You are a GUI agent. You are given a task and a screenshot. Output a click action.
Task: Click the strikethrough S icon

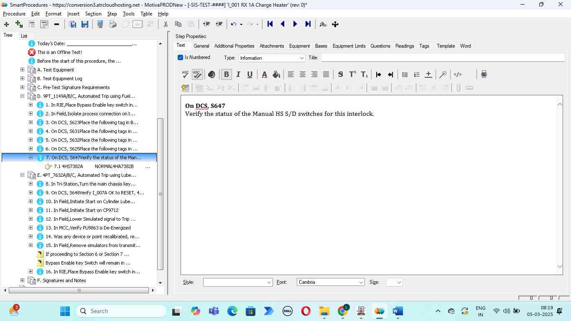(340, 74)
